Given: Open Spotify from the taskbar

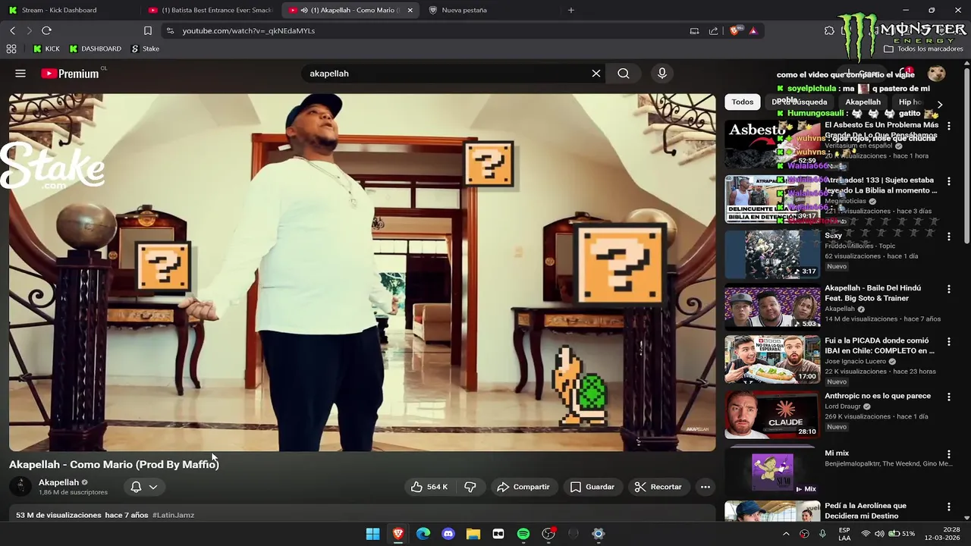Looking at the screenshot, I should point(523,534).
